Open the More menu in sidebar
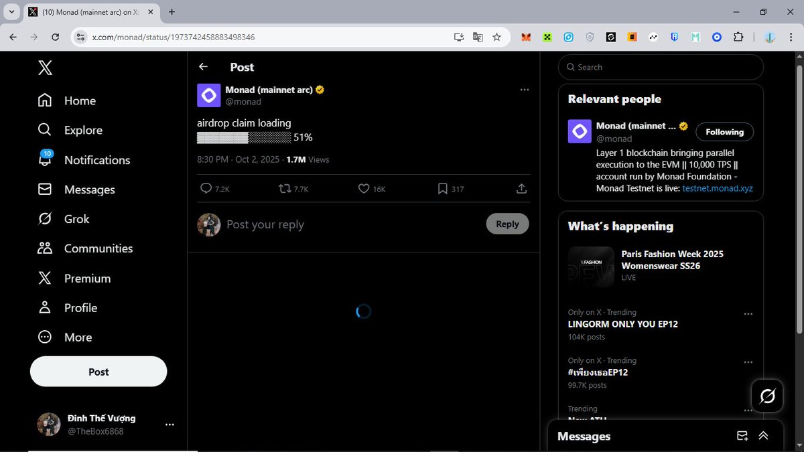This screenshot has height=452, width=804. [x=65, y=337]
